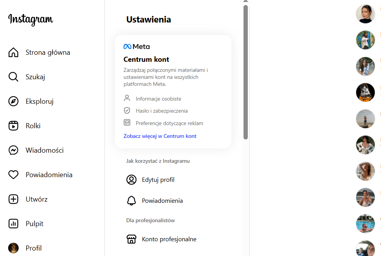Open the Eksploruj compass icon

point(14,101)
